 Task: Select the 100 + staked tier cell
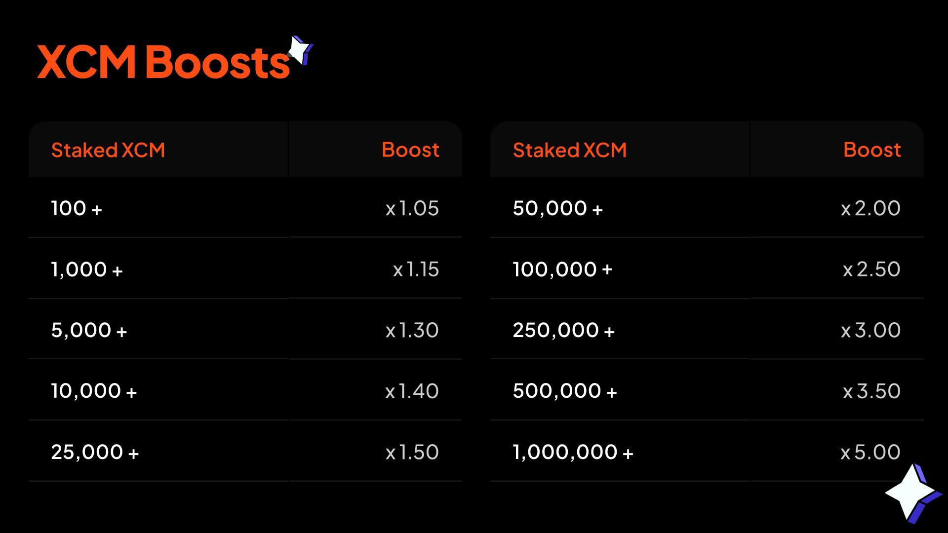click(x=77, y=208)
